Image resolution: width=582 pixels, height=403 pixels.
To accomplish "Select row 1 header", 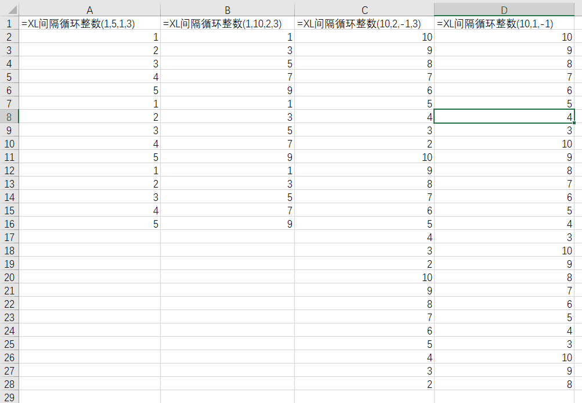I will point(9,23).
